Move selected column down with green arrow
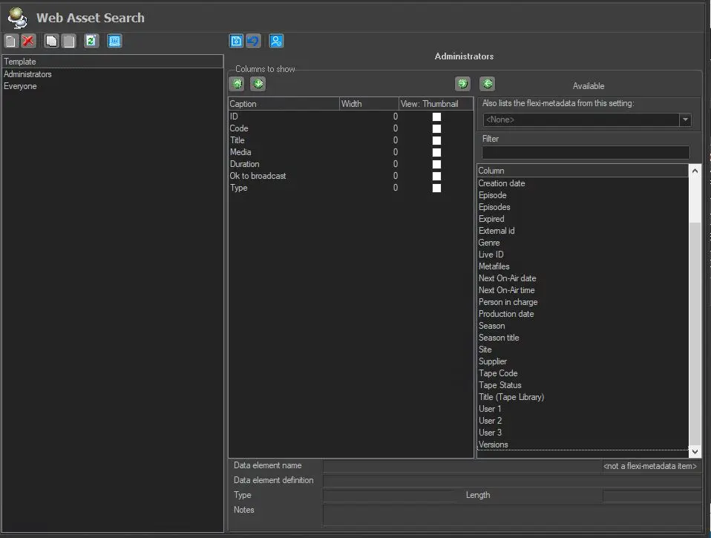 [258, 84]
